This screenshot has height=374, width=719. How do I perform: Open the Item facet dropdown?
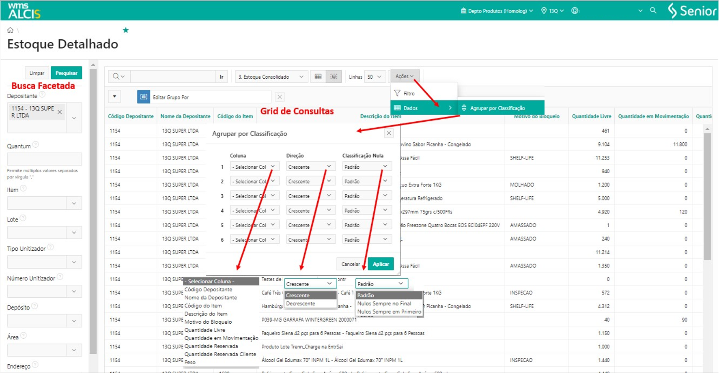point(74,203)
